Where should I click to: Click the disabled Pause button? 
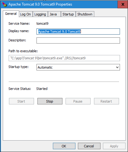[78, 101]
